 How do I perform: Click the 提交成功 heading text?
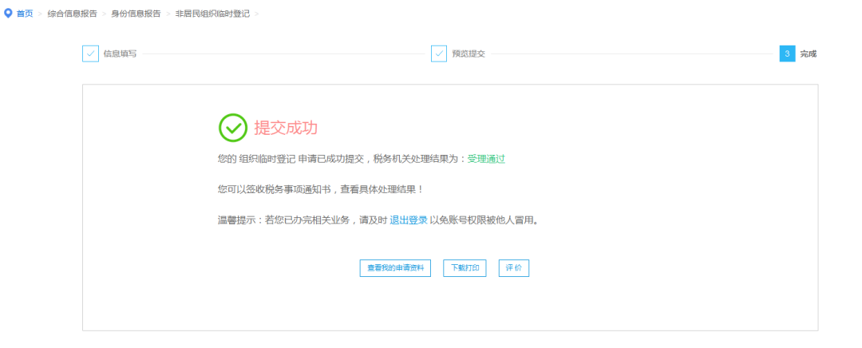[287, 128]
